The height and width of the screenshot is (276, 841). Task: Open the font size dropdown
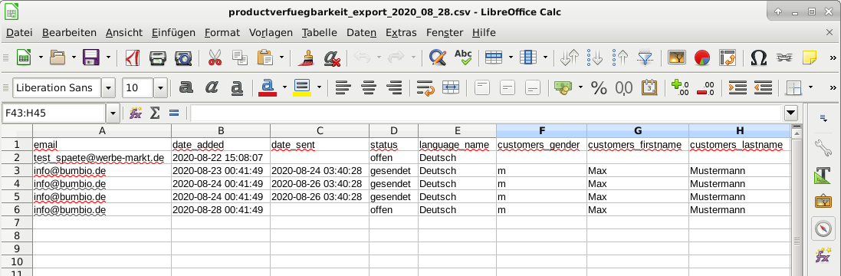pos(160,88)
